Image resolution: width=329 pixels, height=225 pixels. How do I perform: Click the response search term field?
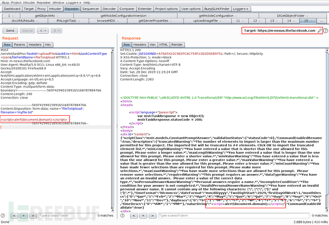234,215
